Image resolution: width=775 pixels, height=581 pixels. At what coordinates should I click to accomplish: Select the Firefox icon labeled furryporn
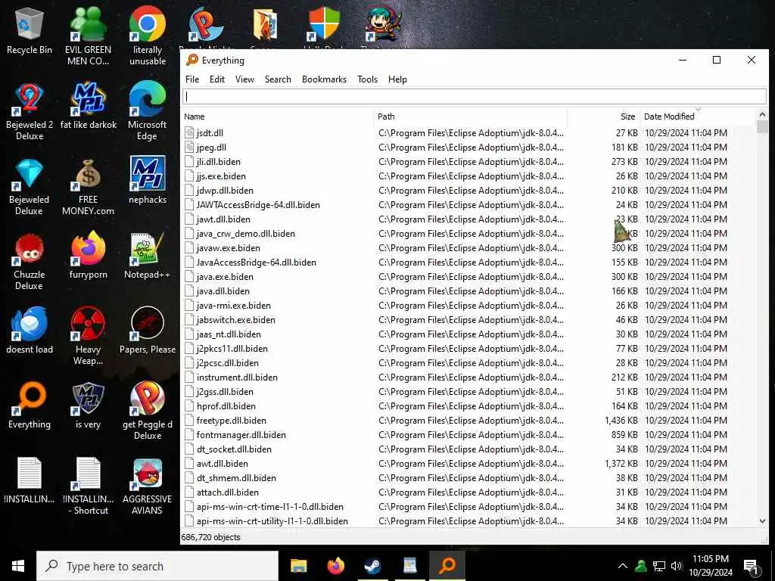tap(88, 256)
